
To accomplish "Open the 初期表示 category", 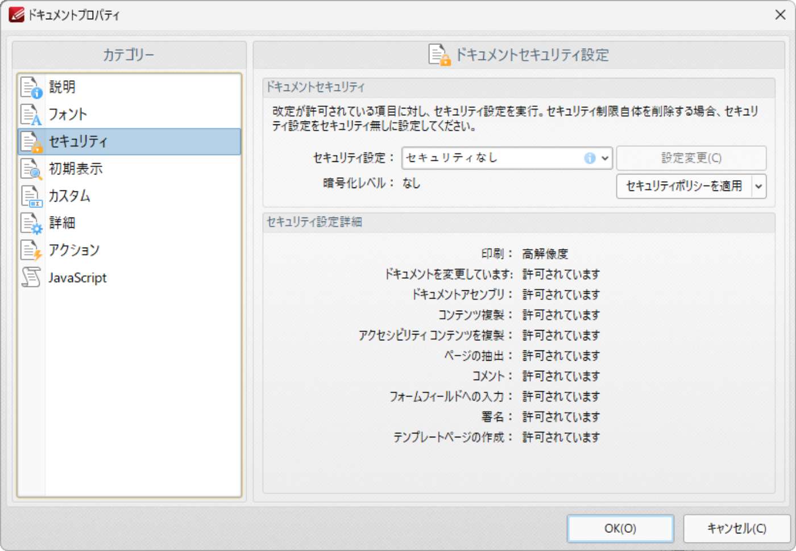I will coord(130,169).
